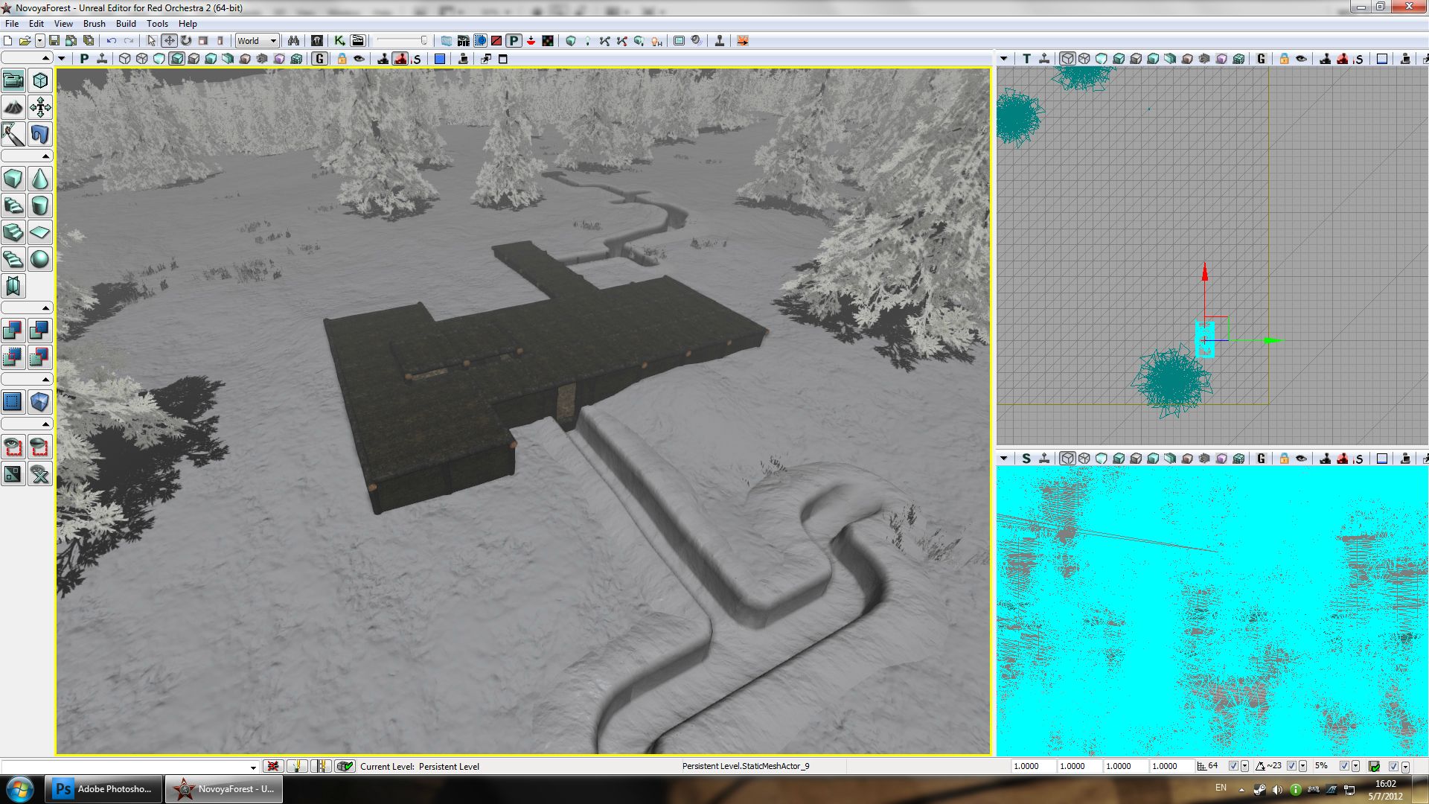Apply CSG Subtract operation

(40, 331)
